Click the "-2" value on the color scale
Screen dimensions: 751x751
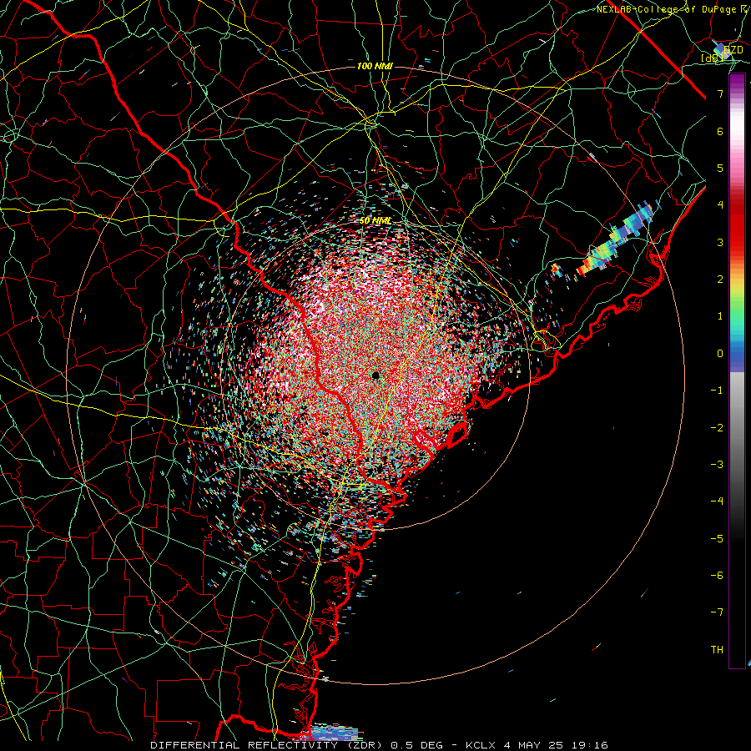[717, 428]
